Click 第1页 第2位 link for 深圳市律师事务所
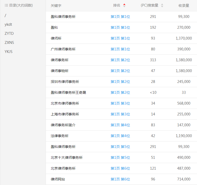Viewport: 197px width, 185px height. (x=120, y=82)
